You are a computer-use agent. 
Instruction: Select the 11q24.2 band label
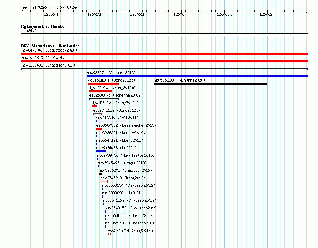(29, 31)
